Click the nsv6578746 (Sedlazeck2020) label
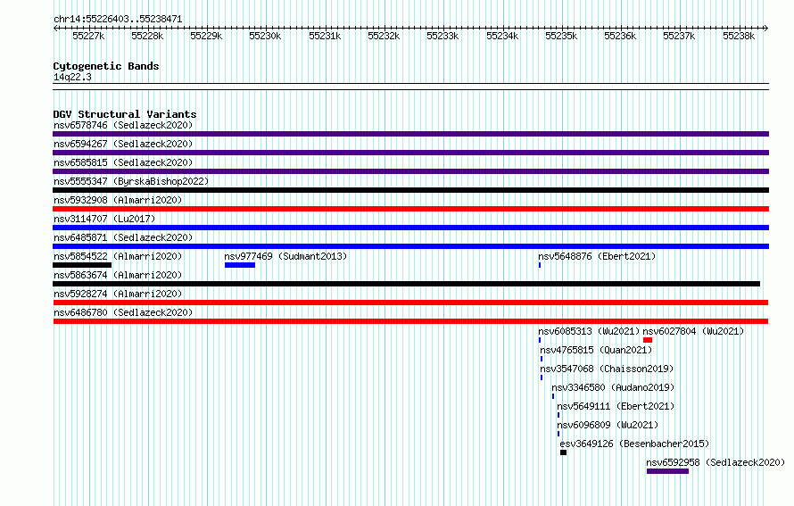This screenshot has width=794, height=506. (123, 125)
